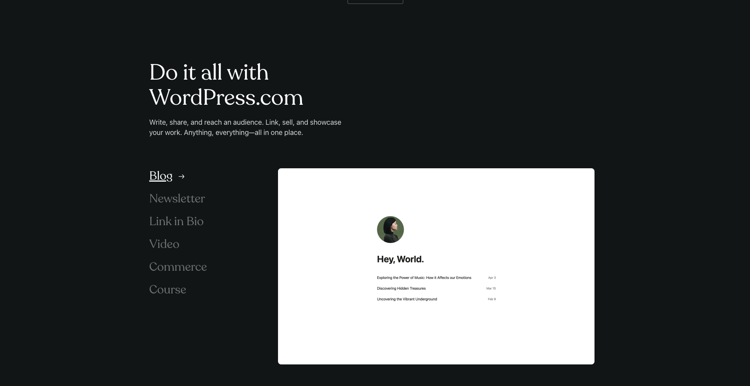
Task: Click the Hey, World. blog title
Action: [x=400, y=259]
